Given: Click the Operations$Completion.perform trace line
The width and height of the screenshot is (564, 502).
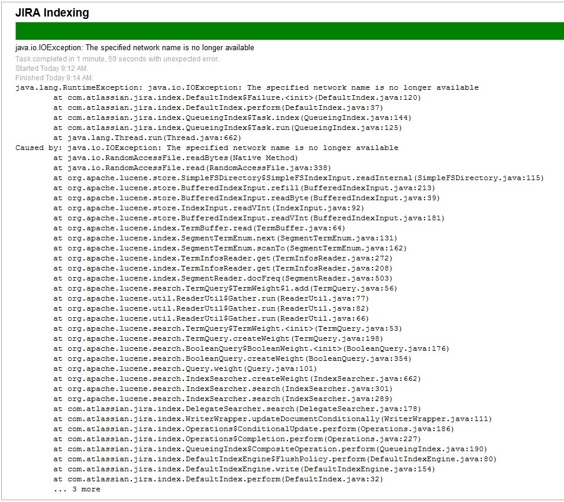Looking at the screenshot, I should (x=237, y=439).
